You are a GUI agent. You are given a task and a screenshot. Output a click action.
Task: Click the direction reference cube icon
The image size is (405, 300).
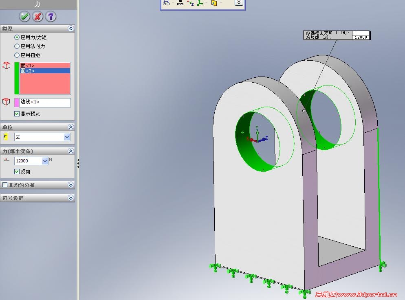[x=6, y=102]
